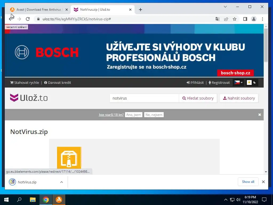Screen dimensions: 273x205
Task: Open the Czech flag language dropdown
Action: coord(238,82)
